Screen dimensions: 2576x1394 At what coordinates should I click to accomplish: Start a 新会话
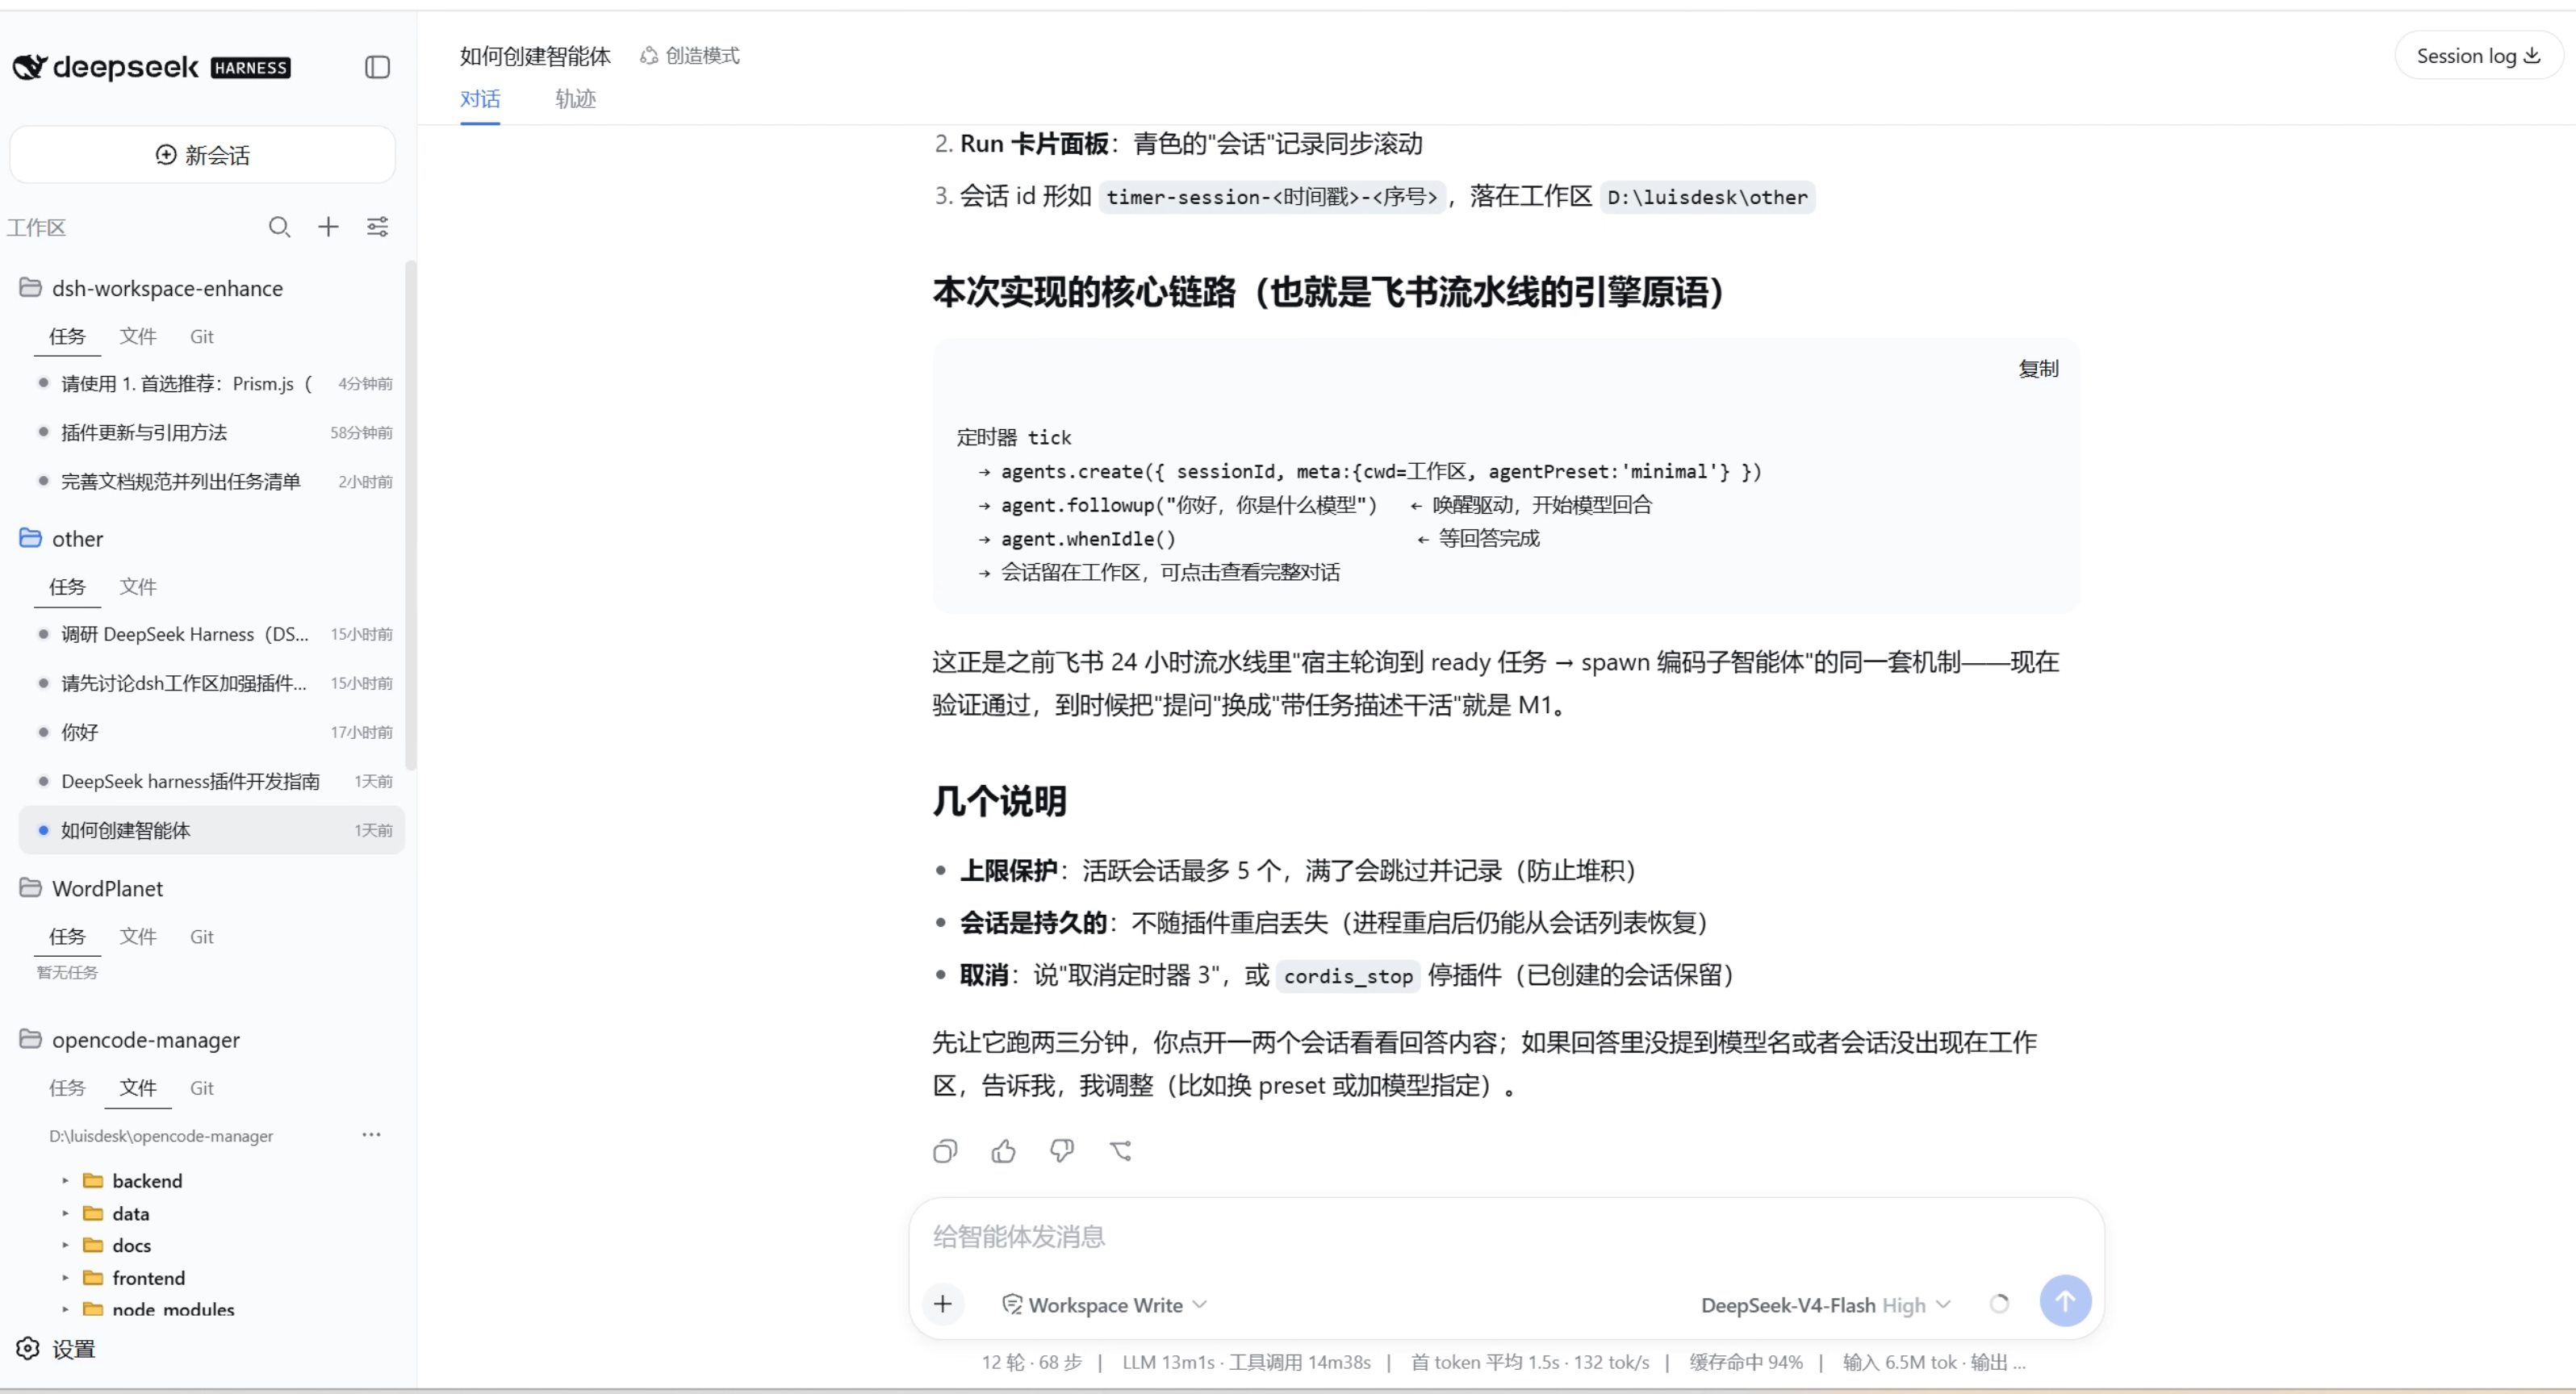[x=202, y=155]
